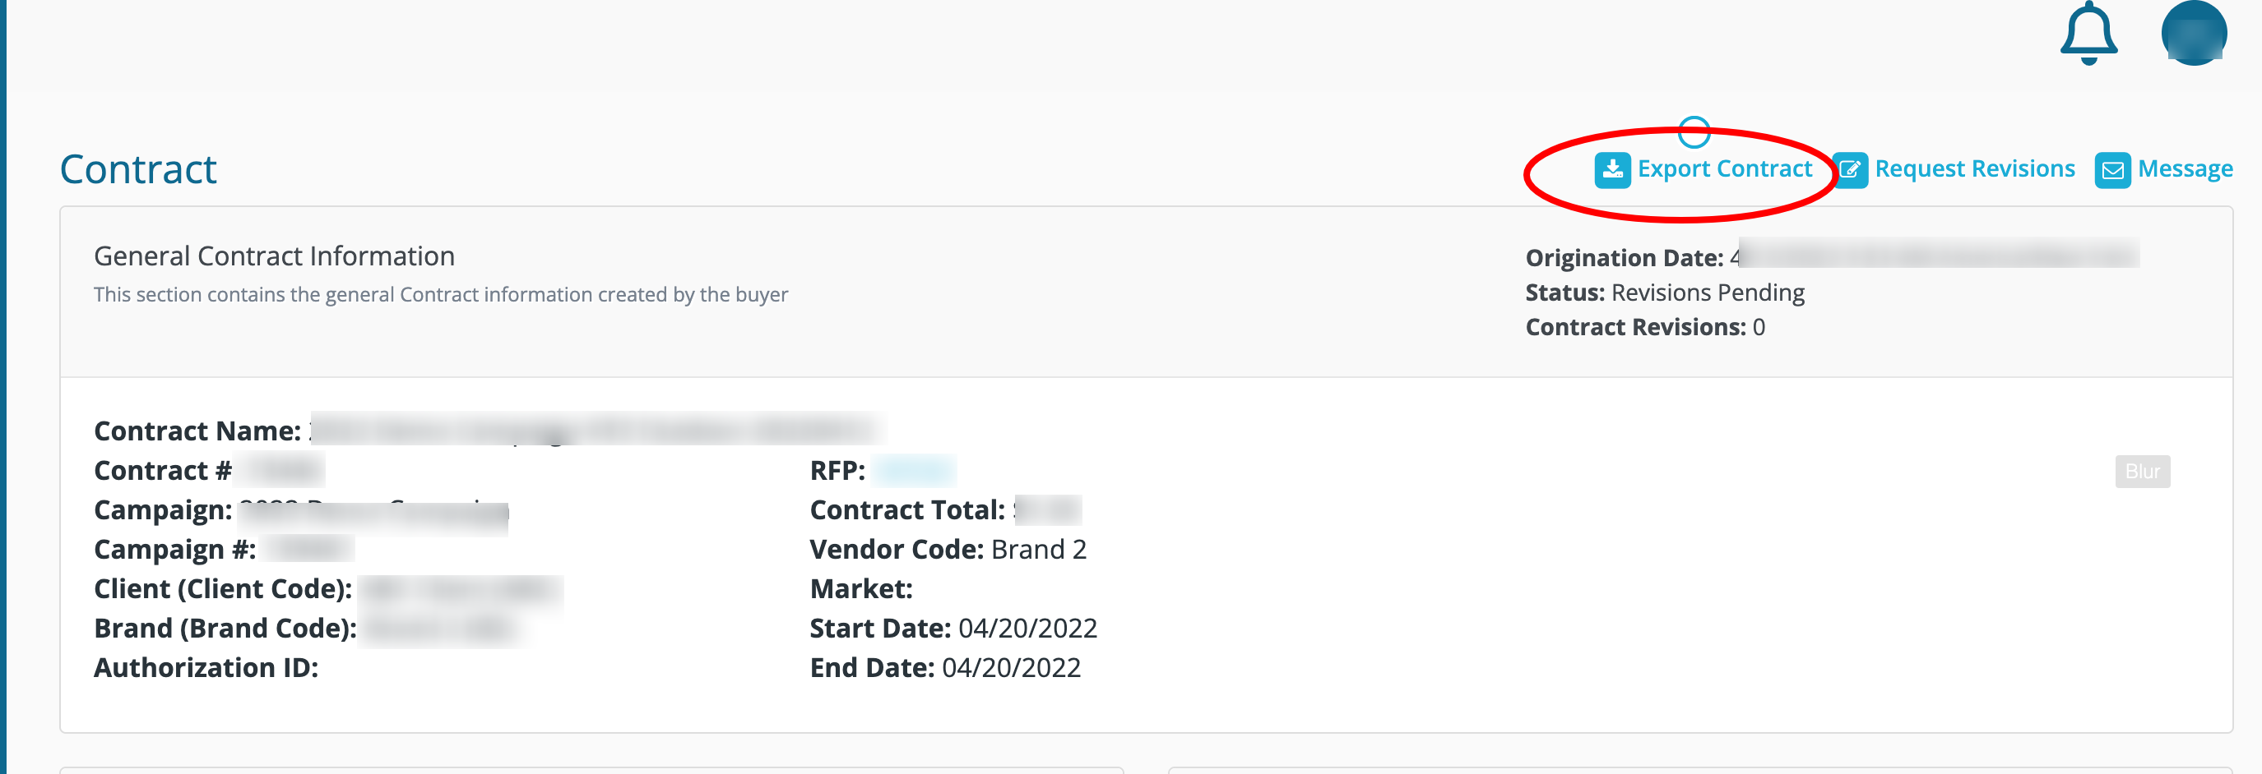The height and width of the screenshot is (774, 2262).
Task: Click the Message envelope icon
Action: click(2113, 170)
